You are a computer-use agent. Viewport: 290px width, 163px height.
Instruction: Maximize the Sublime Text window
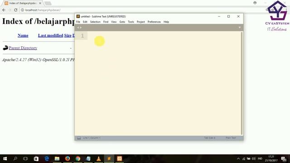pyautogui.click(x=228, y=16)
